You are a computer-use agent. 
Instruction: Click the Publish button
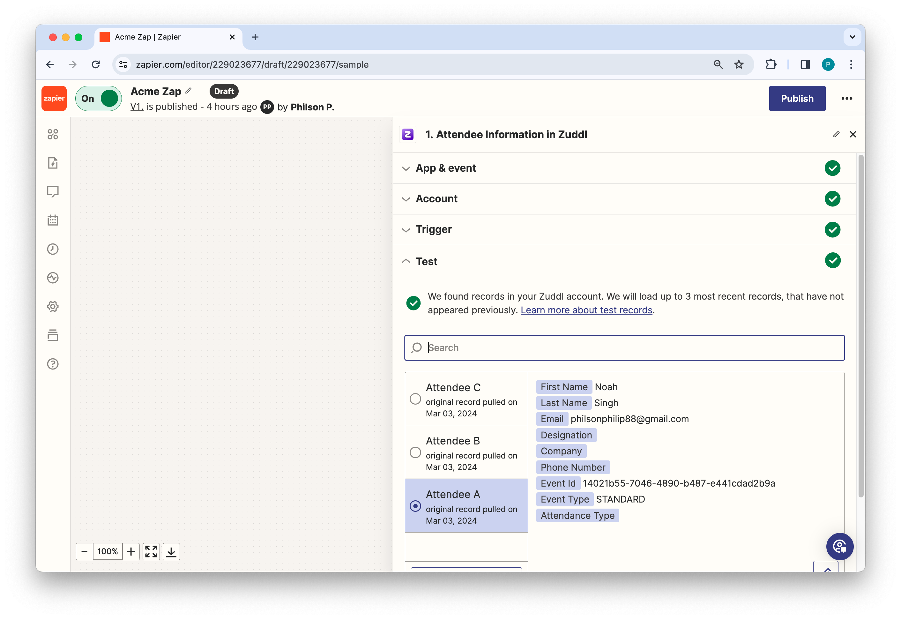[797, 99]
